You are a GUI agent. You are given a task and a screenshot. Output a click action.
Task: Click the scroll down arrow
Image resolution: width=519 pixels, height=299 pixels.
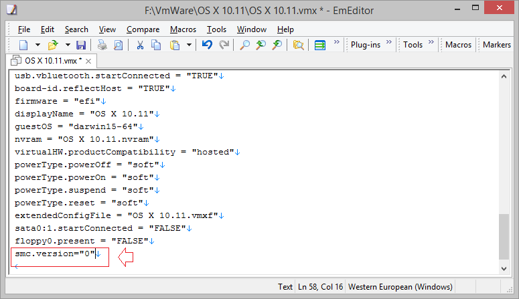click(x=504, y=269)
